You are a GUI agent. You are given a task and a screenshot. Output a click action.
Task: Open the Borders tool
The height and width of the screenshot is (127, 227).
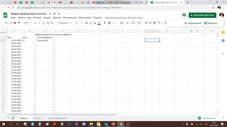point(109,23)
